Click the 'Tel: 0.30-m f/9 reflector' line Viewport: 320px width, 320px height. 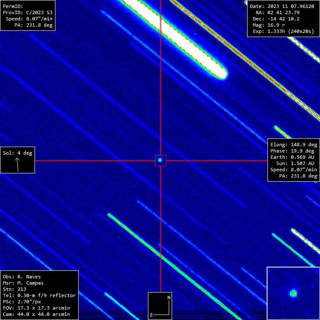39,295
